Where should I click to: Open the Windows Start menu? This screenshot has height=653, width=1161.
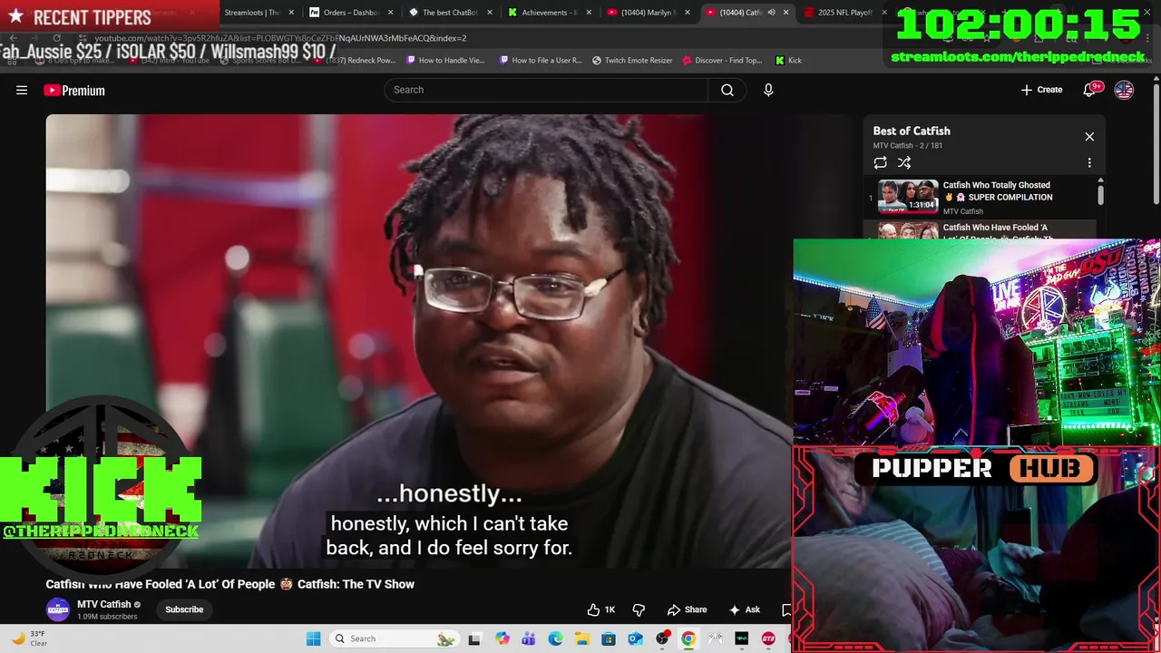point(313,638)
